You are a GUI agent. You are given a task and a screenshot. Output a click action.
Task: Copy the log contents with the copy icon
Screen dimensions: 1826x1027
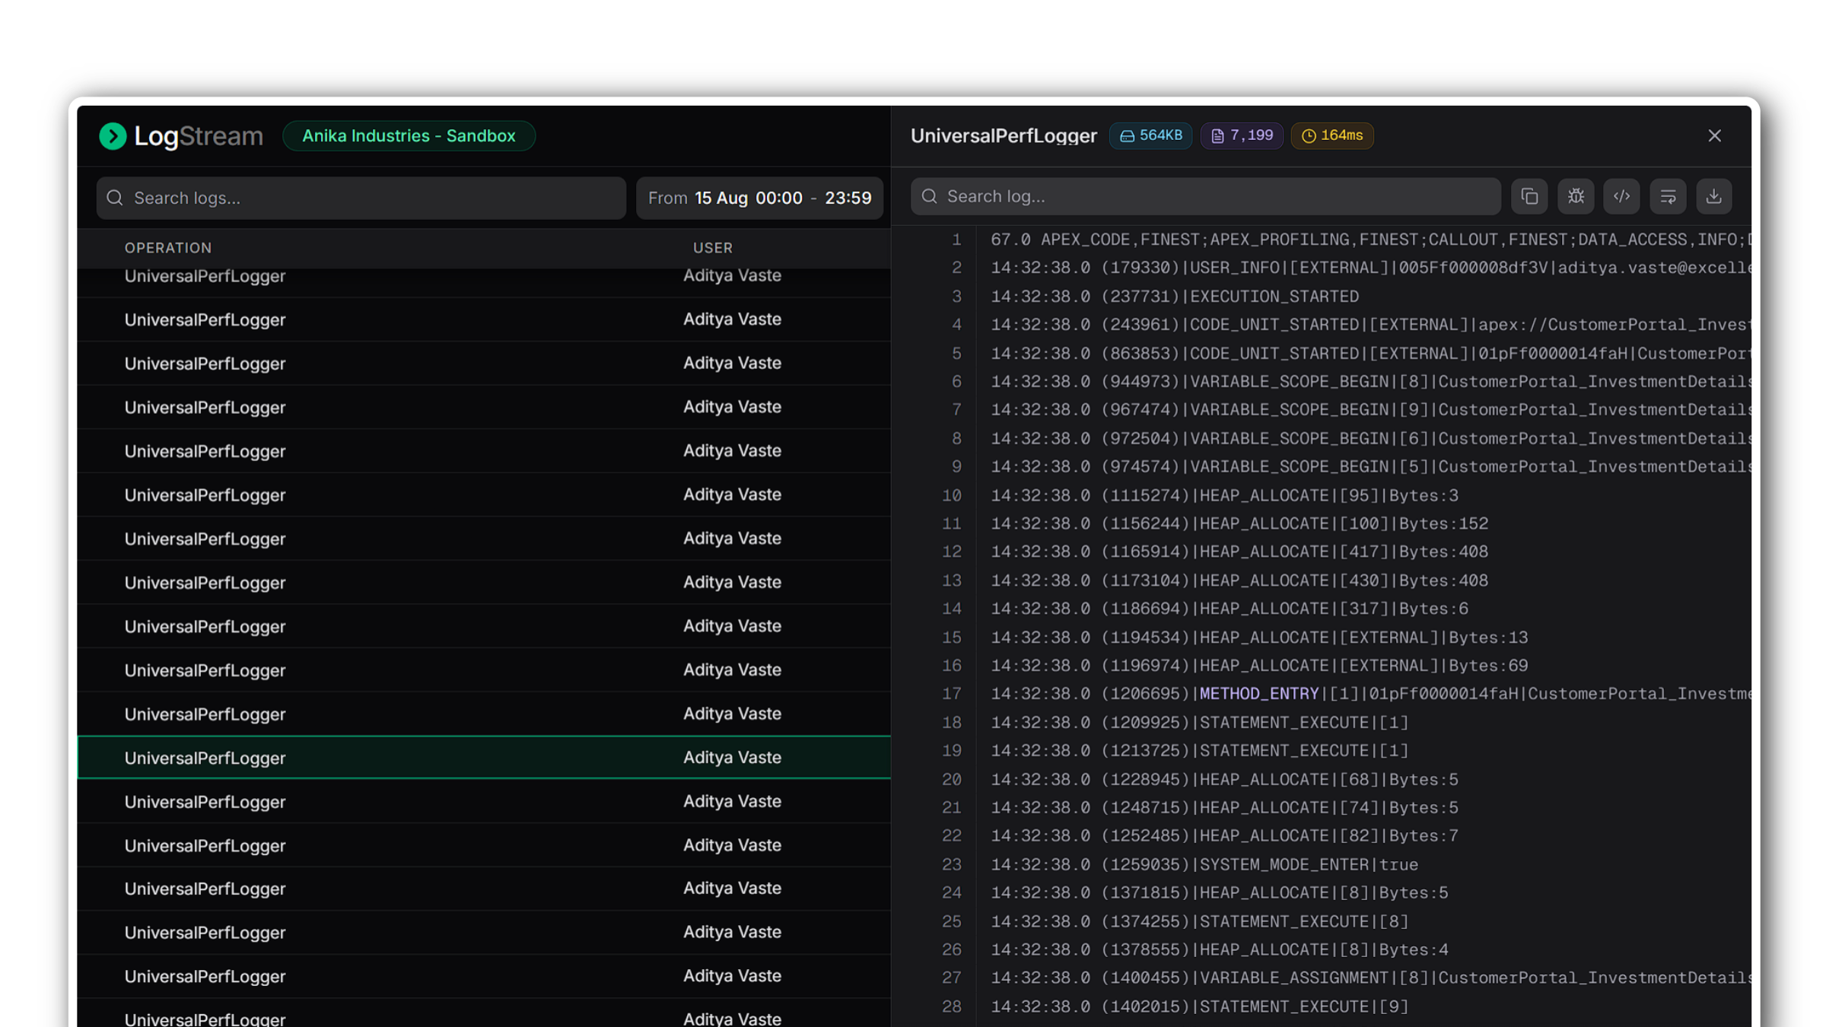pyautogui.click(x=1529, y=197)
